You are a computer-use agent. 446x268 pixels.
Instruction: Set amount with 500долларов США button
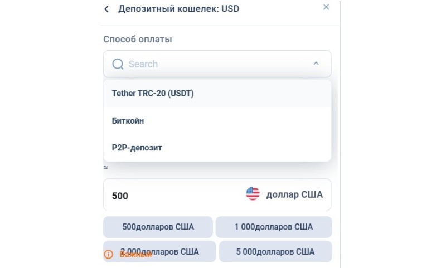click(x=158, y=227)
